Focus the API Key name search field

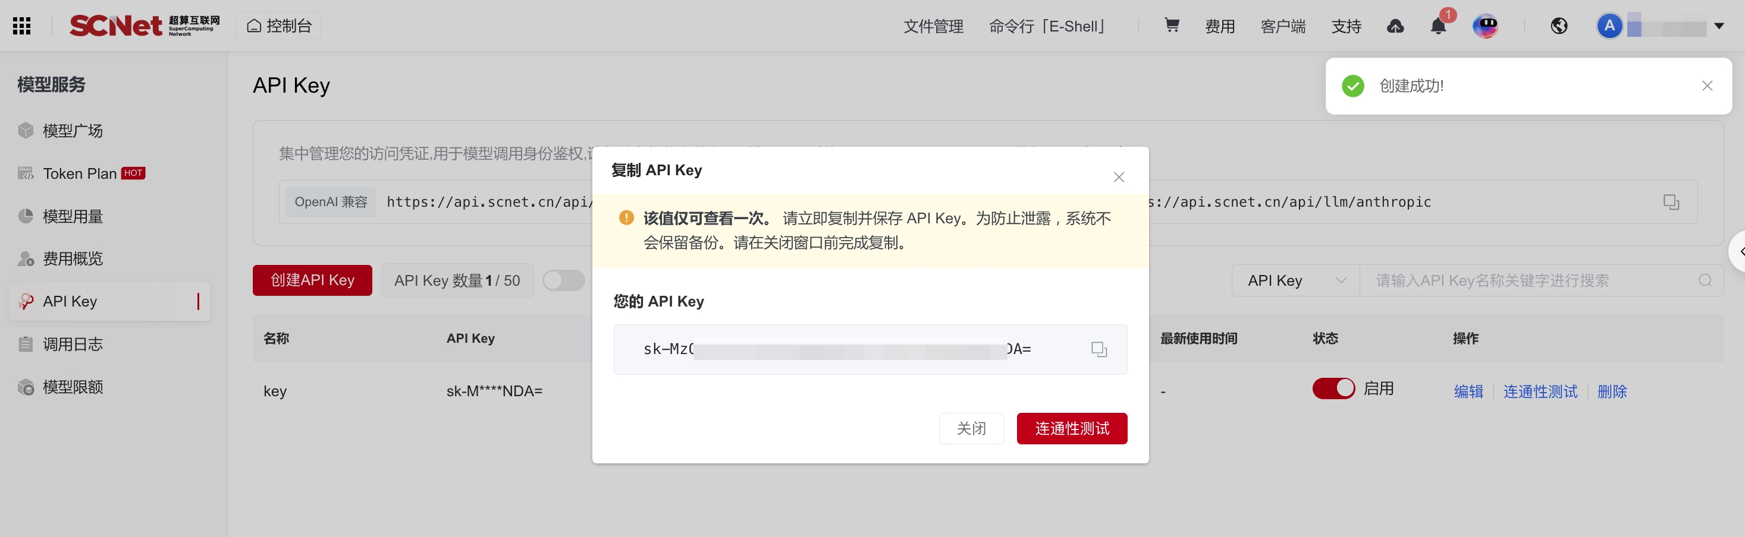1531,280
